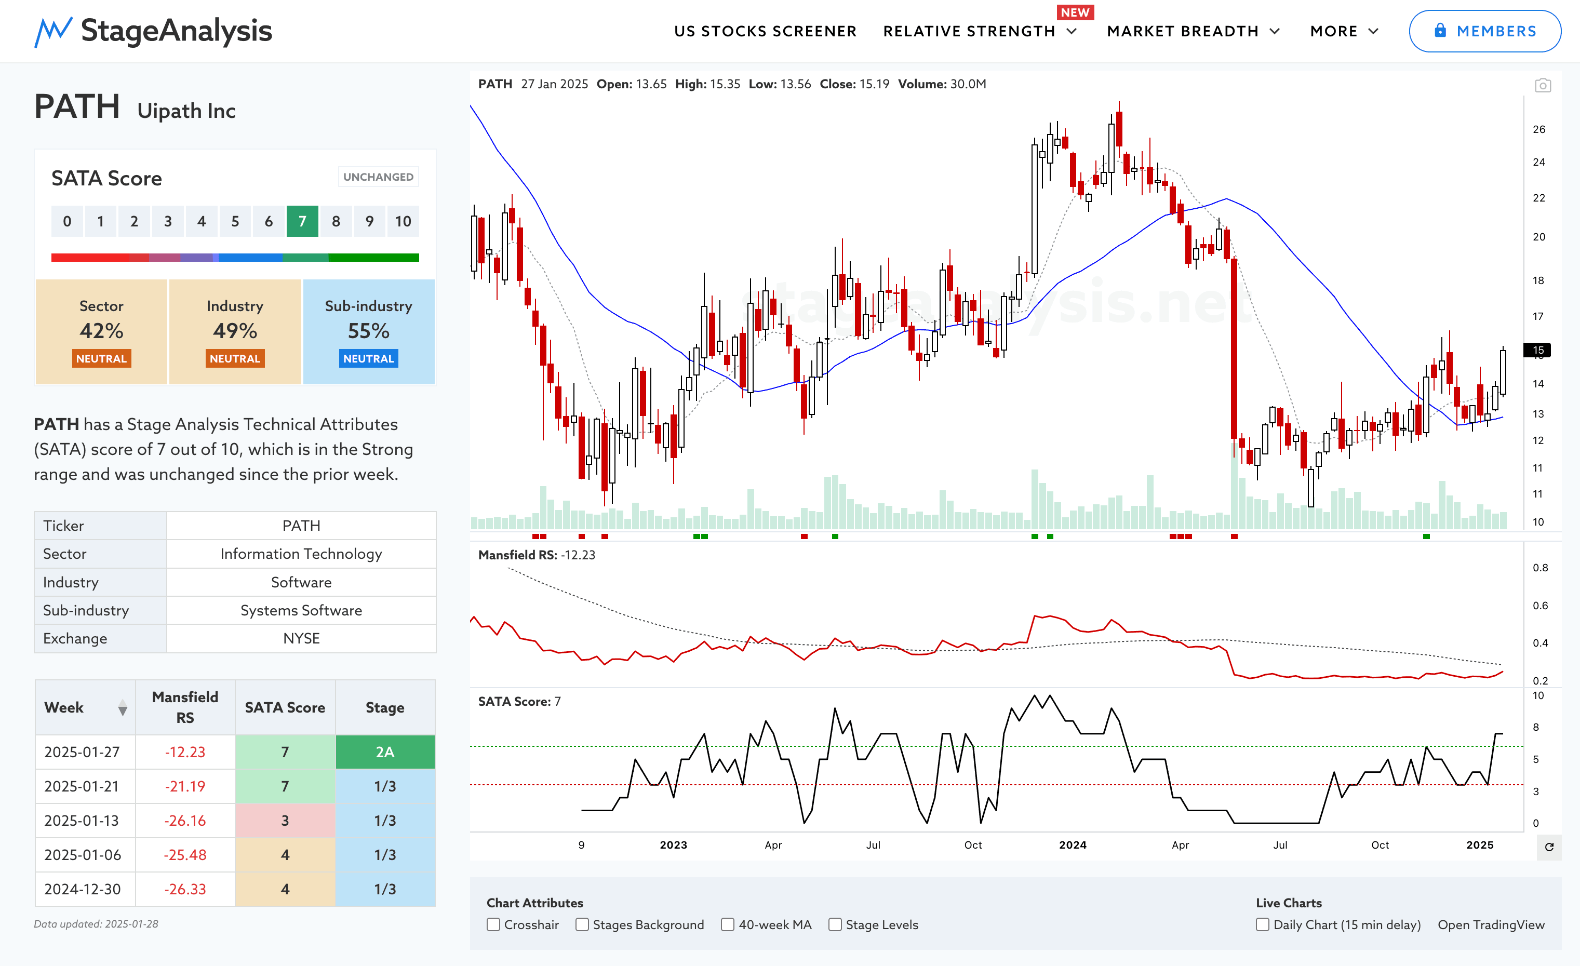
Task: Enable Daily Chart 15 min delay checkbox
Action: point(1263,924)
